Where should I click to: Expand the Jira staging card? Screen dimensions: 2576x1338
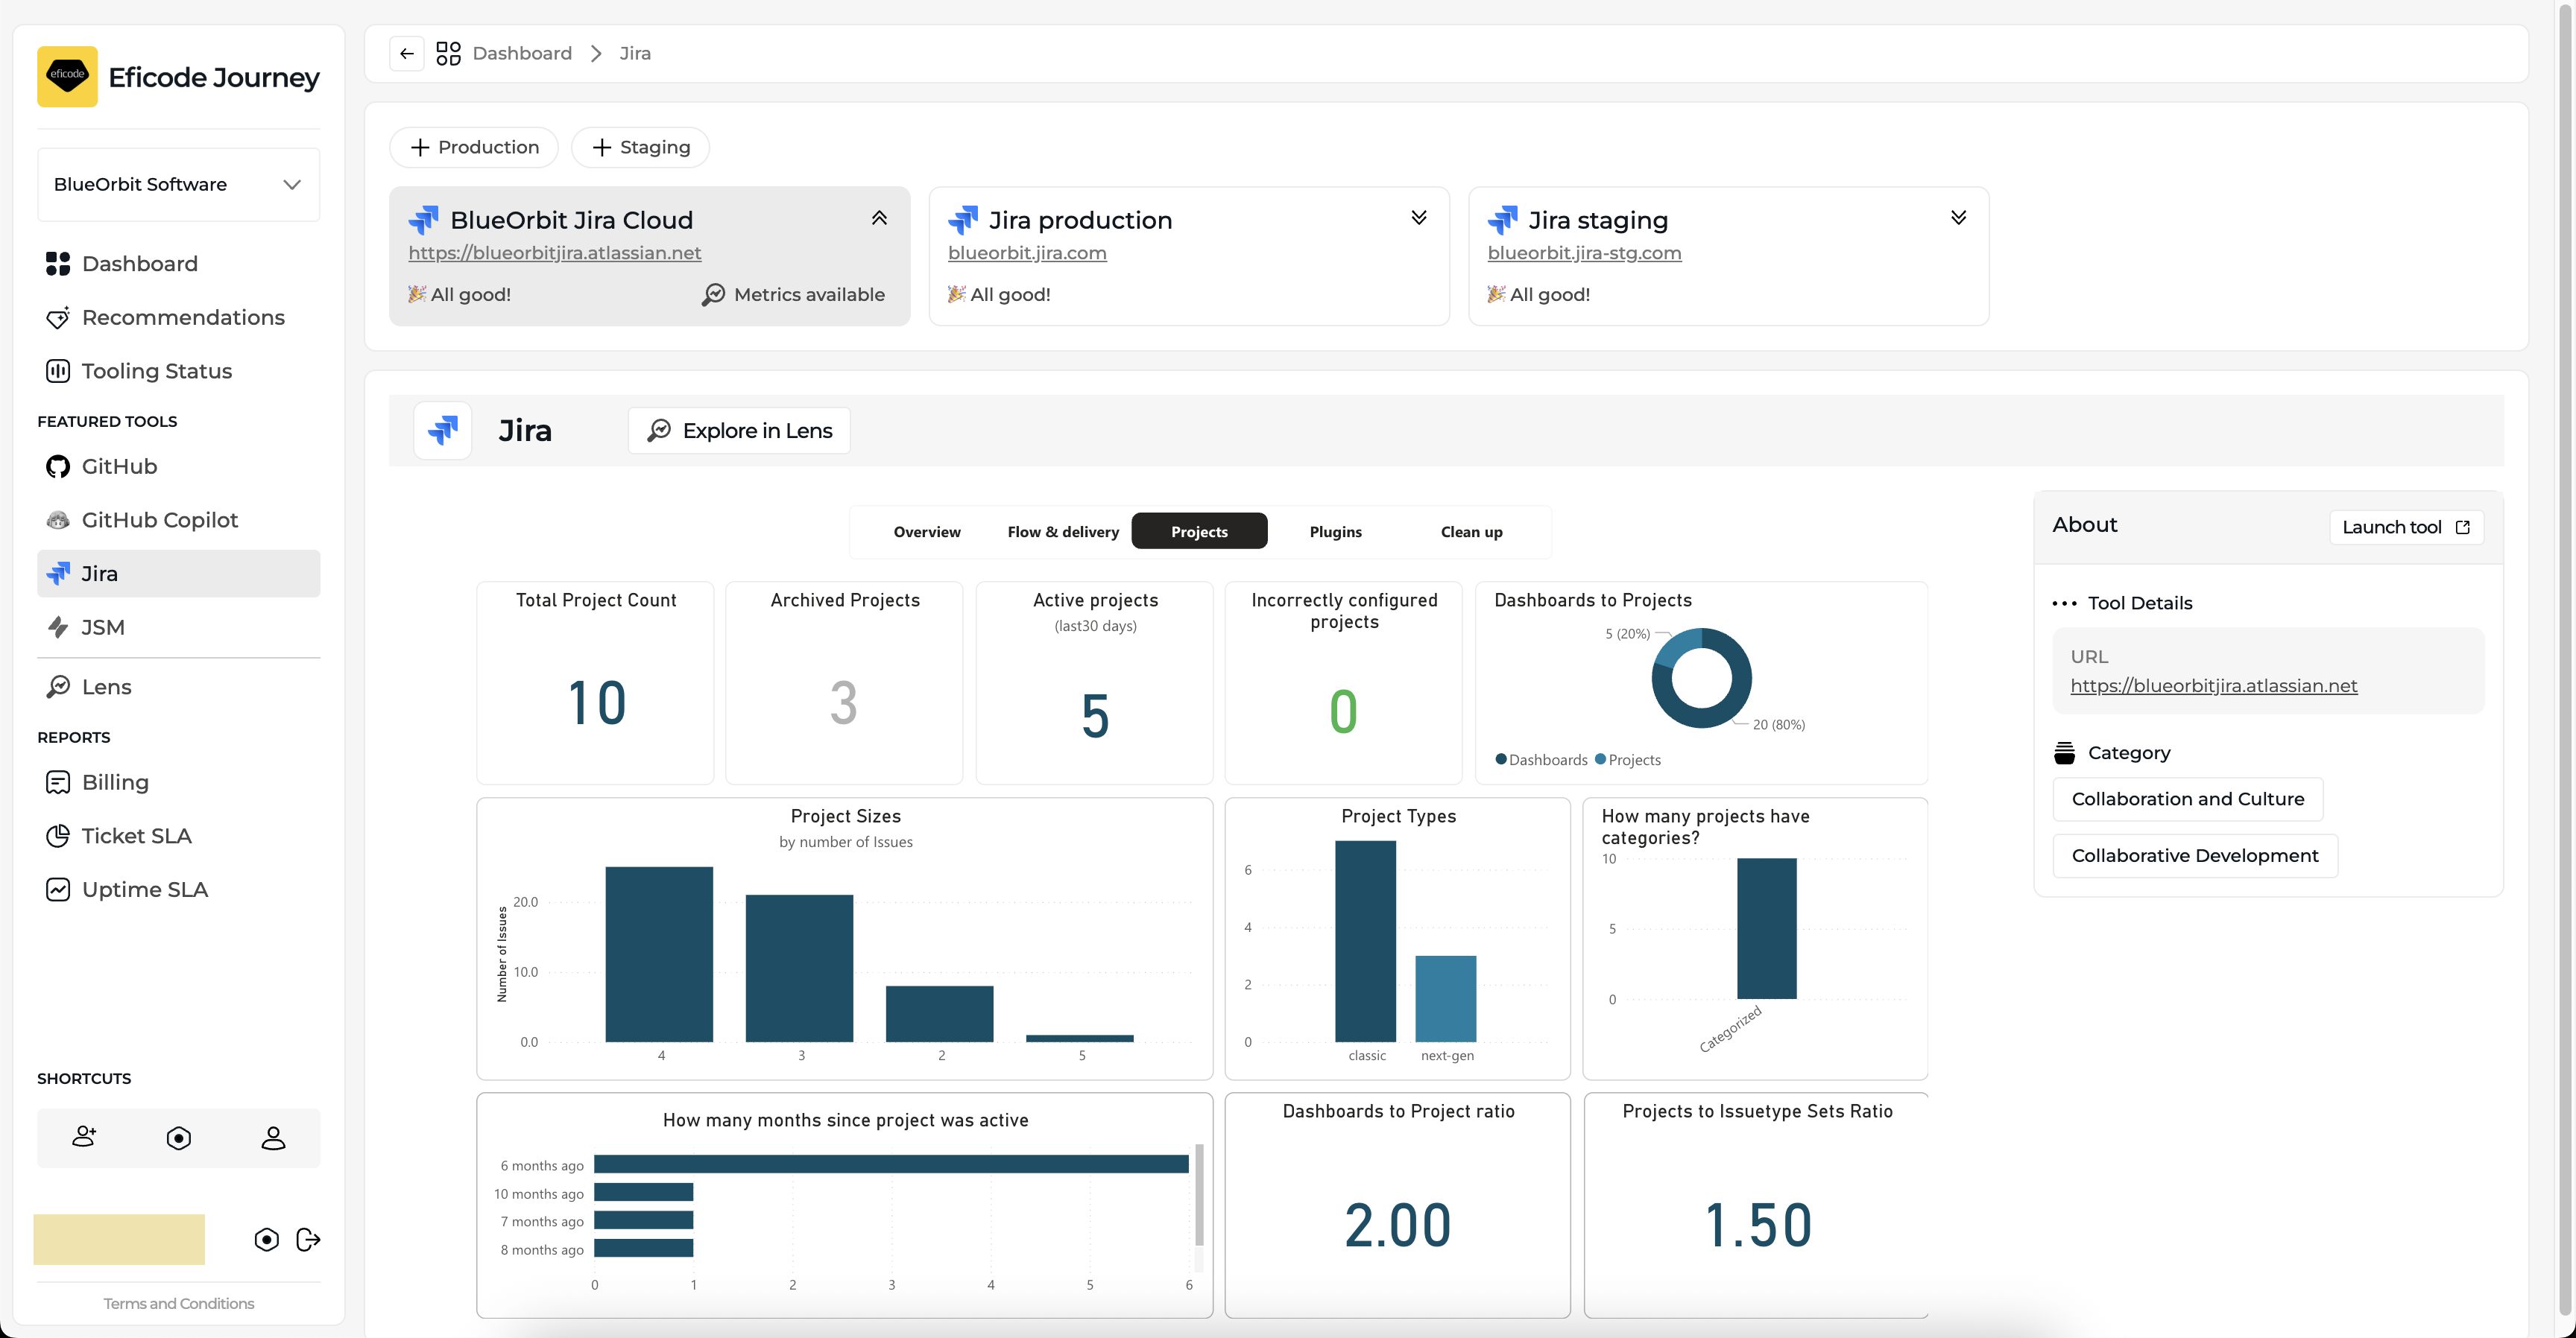(x=1958, y=218)
